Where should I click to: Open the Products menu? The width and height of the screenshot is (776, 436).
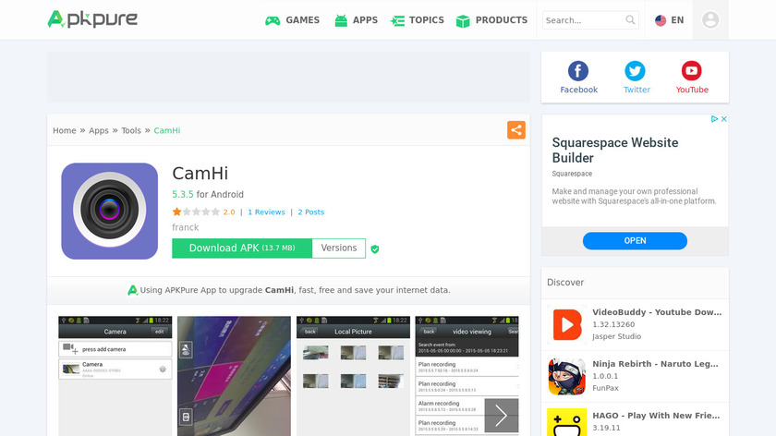coord(491,20)
